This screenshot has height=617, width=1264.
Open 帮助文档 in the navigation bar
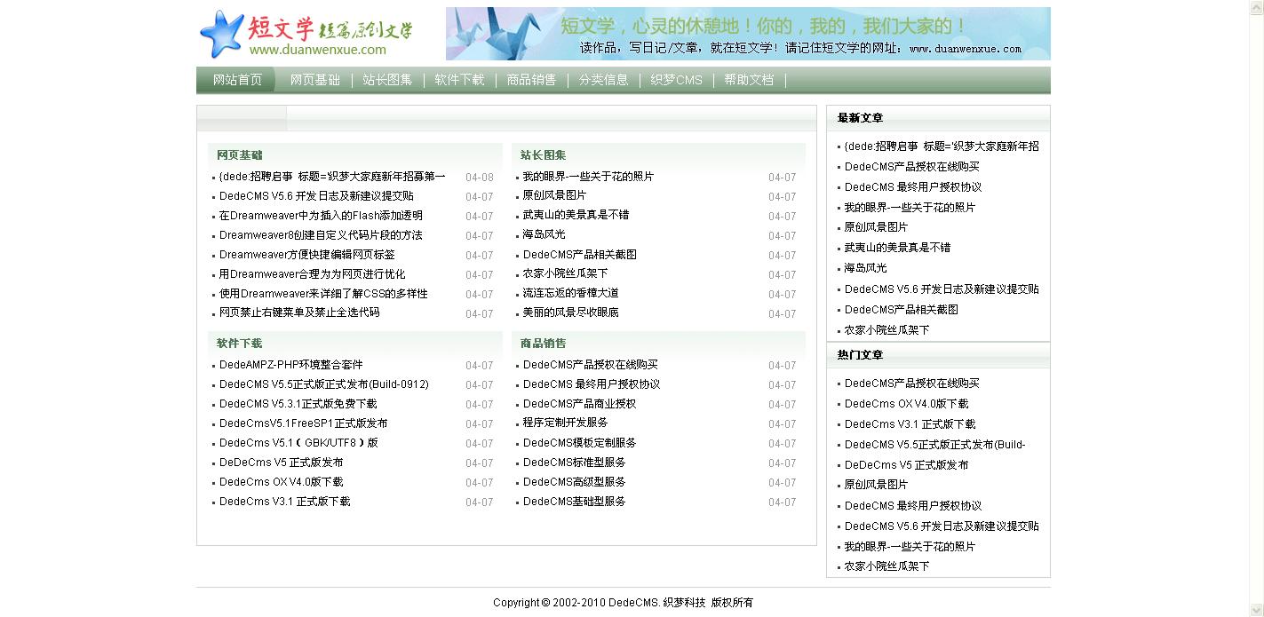tap(749, 80)
